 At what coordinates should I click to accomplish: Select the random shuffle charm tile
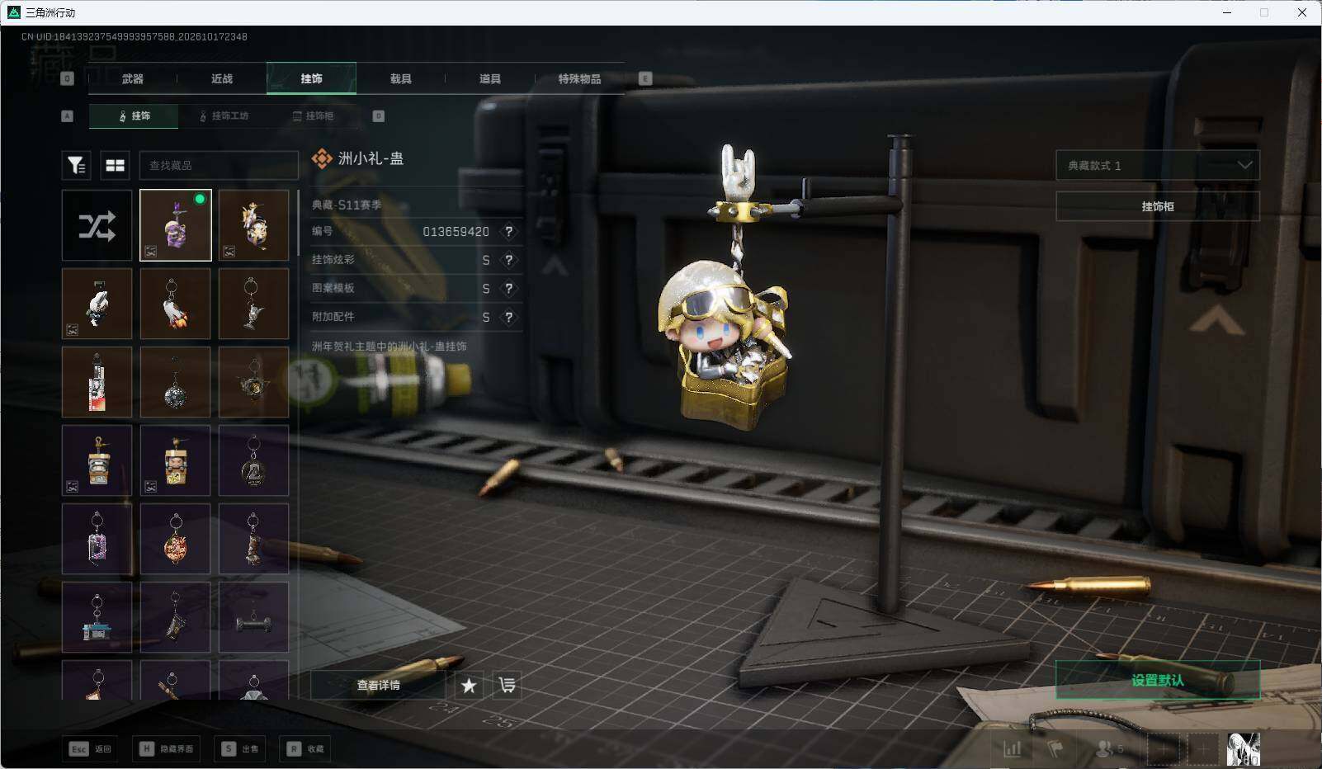coord(97,225)
